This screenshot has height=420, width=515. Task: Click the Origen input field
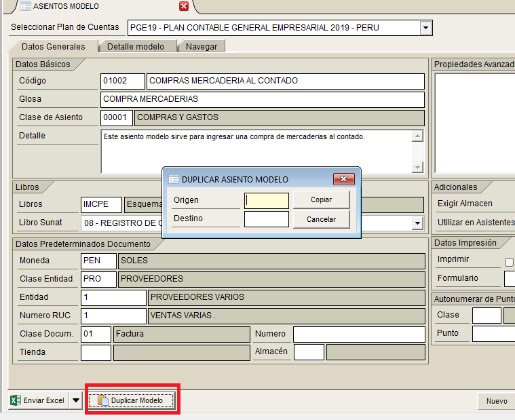coord(267,200)
